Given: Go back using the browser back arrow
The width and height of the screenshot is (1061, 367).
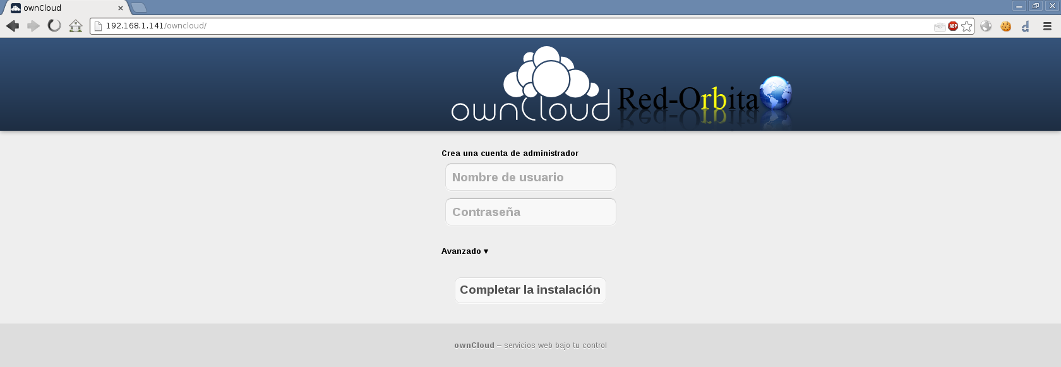Looking at the screenshot, I should pyautogui.click(x=13, y=26).
